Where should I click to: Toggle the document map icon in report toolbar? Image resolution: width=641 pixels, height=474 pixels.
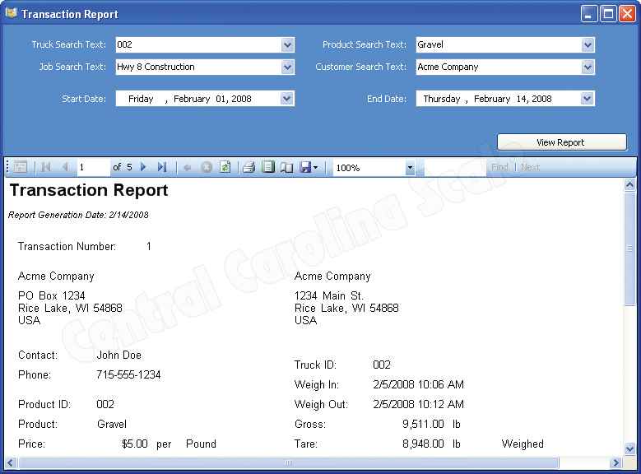pyautogui.click(x=20, y=167)
